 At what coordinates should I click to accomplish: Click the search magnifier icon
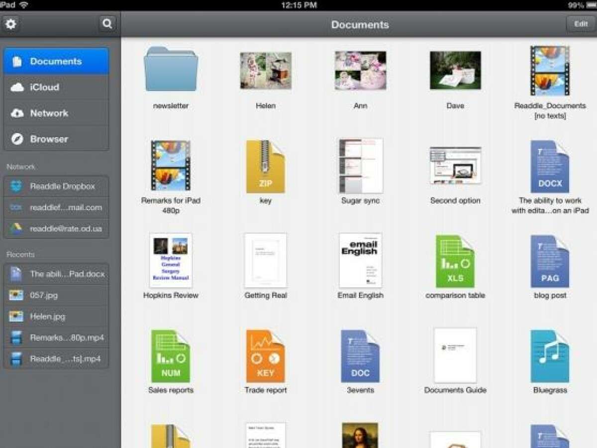tap(107, 23)
